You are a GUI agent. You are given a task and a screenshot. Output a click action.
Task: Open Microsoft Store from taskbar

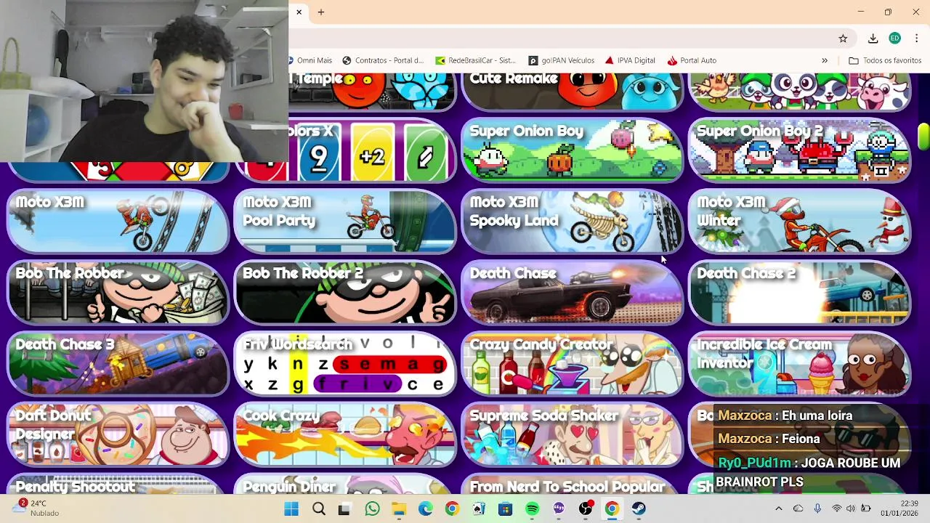coord(505,508)
